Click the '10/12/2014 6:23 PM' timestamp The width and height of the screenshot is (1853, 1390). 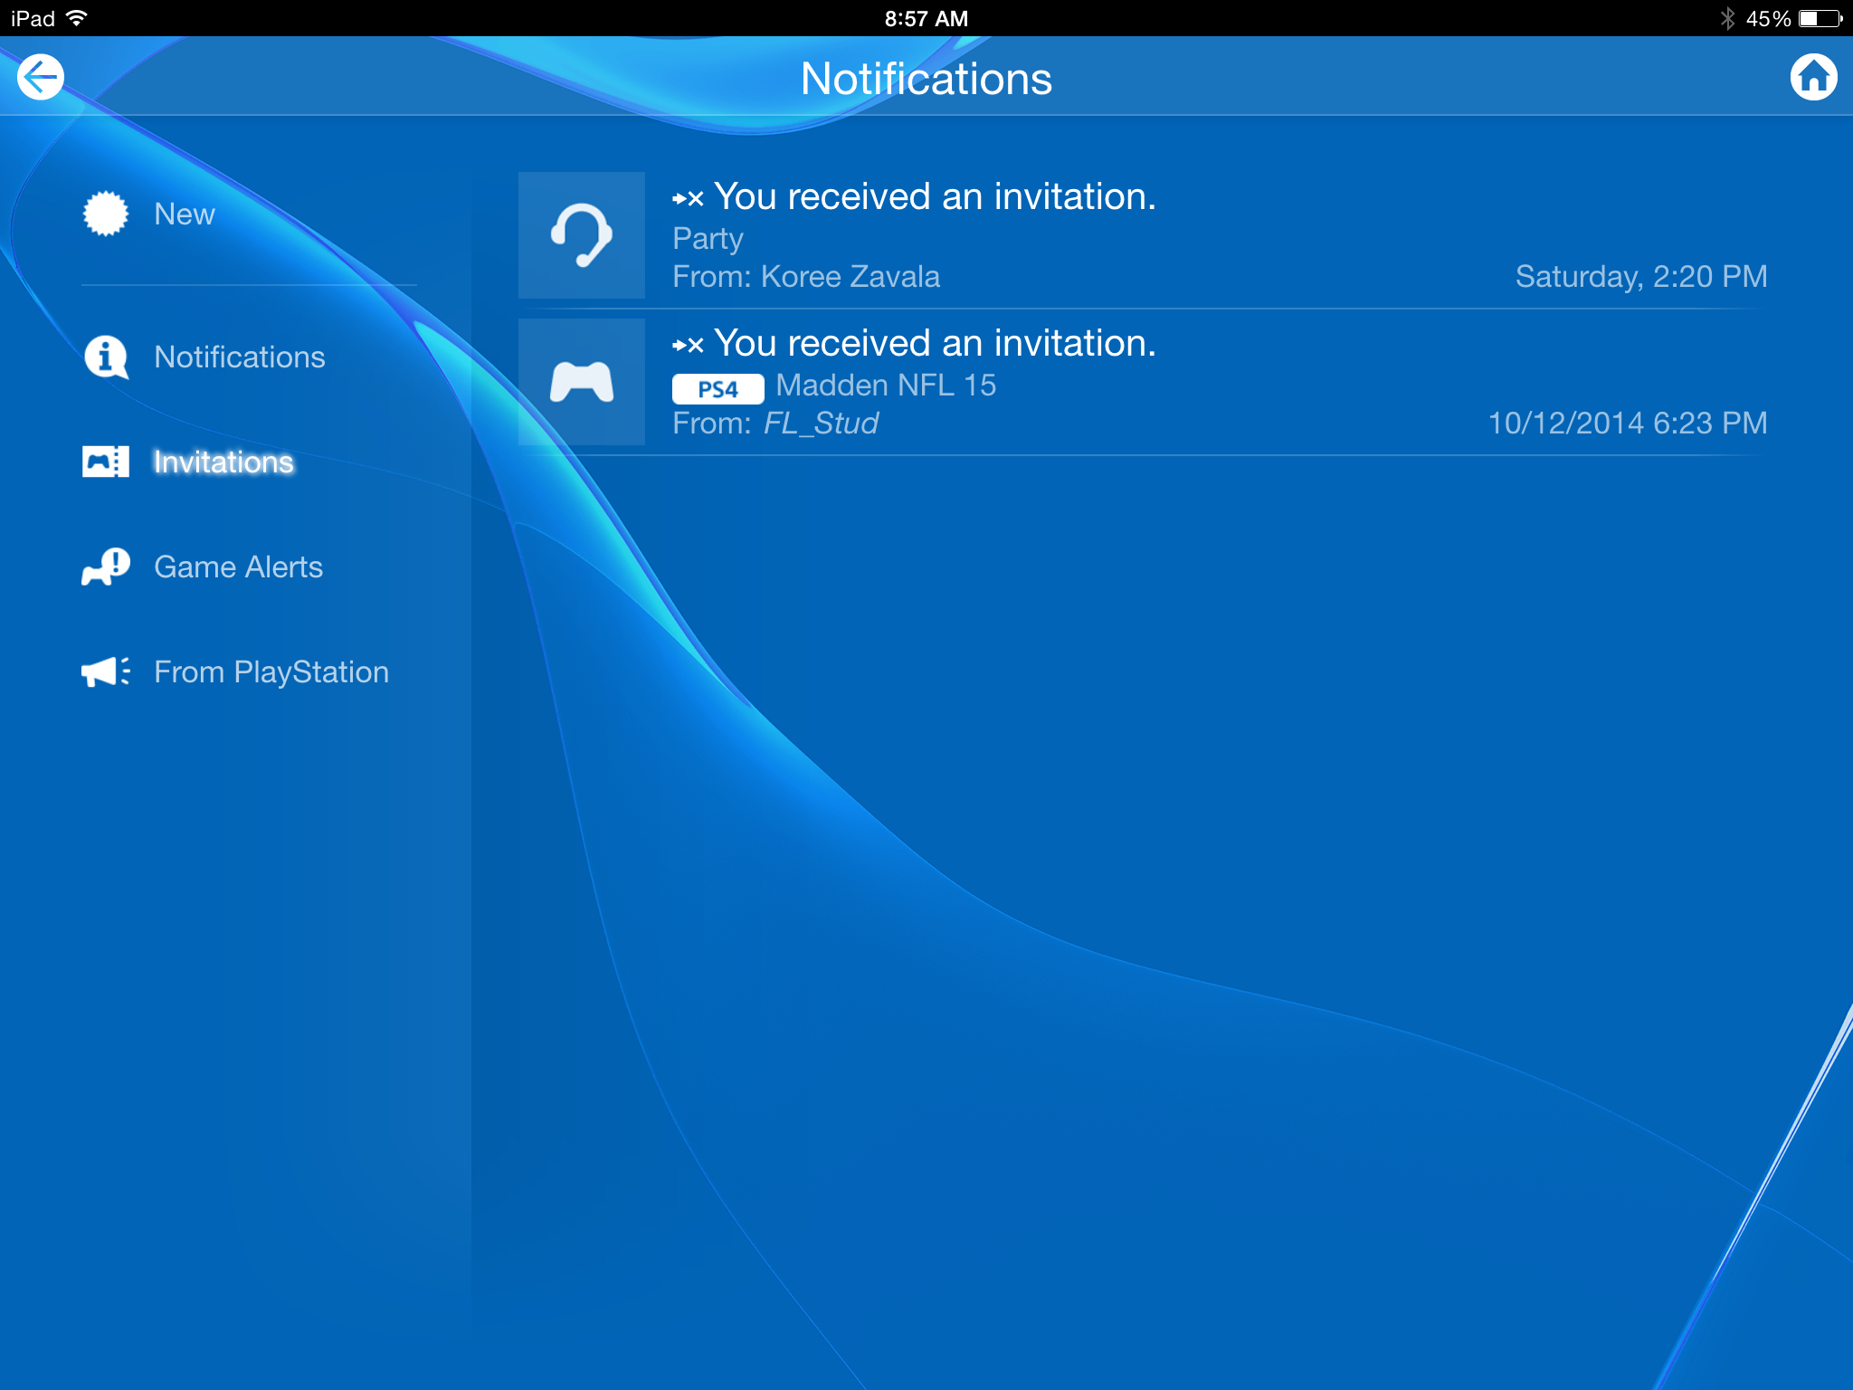pyautogui.click(x=1628, y=423)
